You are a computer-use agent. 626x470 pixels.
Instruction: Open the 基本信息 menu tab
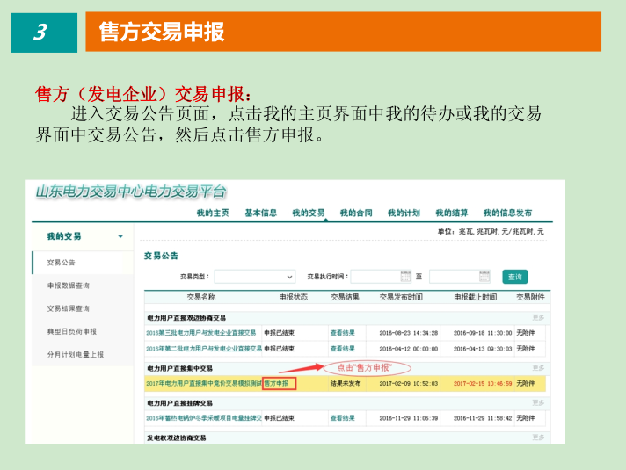pyautogui.click(x=260, y=213)
